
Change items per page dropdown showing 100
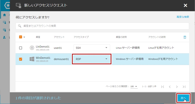tap(134, 87)
